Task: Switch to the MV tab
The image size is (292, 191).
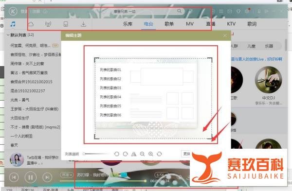Action: (190, 24)
